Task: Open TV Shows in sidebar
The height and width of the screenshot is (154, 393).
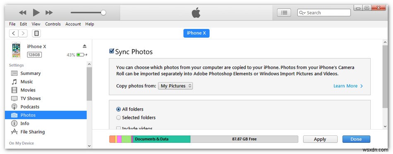Action: click(x=46, y=98)
